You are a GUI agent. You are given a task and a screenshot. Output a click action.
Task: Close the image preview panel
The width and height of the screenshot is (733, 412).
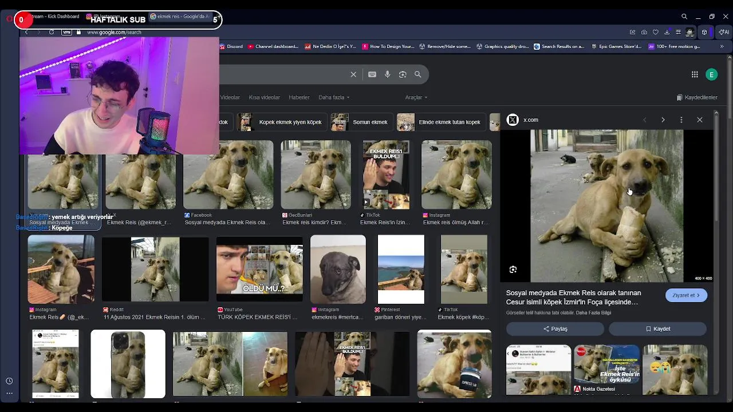pos(700,120)
